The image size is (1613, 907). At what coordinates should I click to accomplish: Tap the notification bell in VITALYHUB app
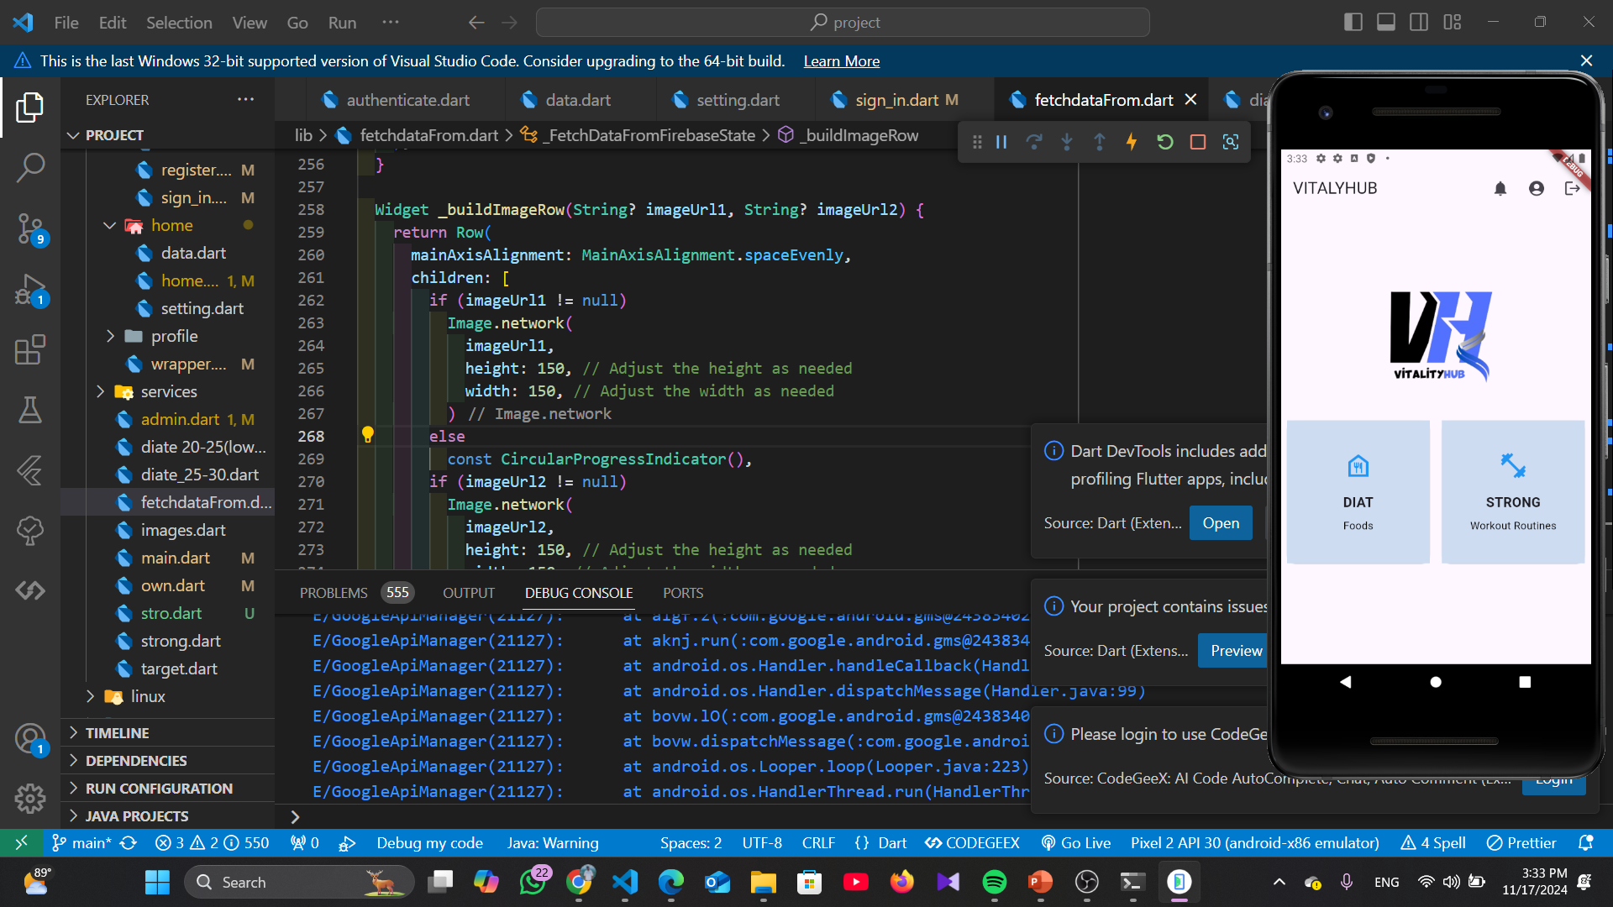(x=1500, y=189)
